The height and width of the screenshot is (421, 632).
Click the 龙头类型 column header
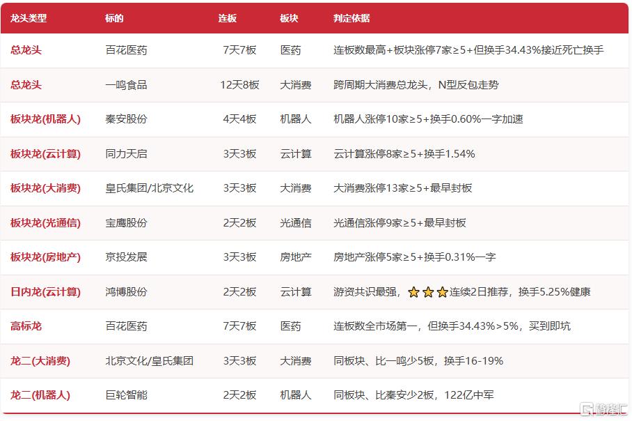pos(29,18)
